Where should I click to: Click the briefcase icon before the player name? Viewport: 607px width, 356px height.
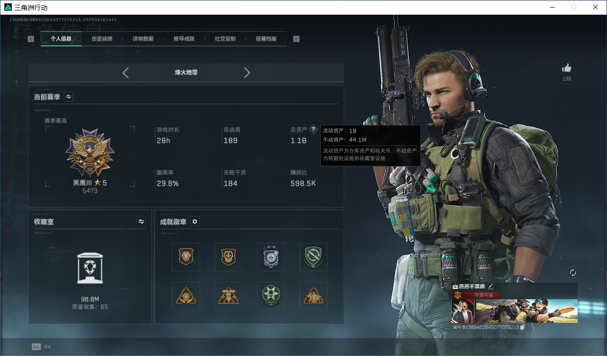(455, 287)
